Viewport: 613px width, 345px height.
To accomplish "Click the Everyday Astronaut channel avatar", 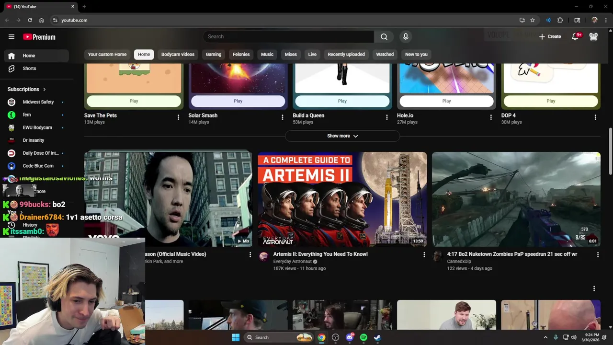I will (264, 256).
